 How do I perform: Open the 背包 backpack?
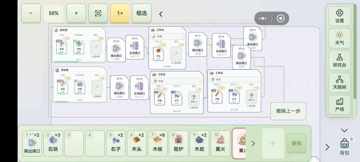pyautogui.click(x=344, y=147)
